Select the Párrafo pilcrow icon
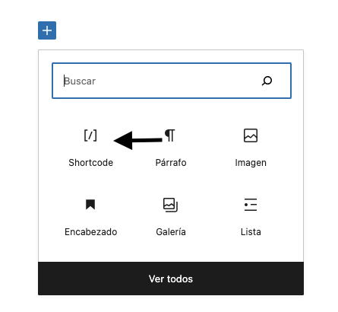 click(x=170, y=135)
